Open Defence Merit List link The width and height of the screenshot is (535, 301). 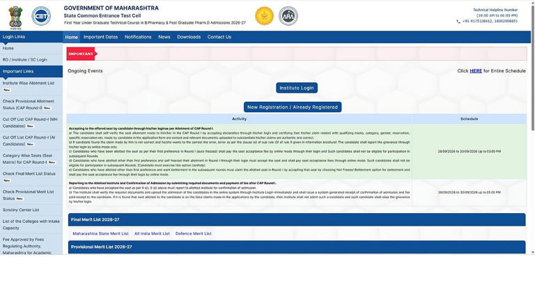[x=194, y=233]
